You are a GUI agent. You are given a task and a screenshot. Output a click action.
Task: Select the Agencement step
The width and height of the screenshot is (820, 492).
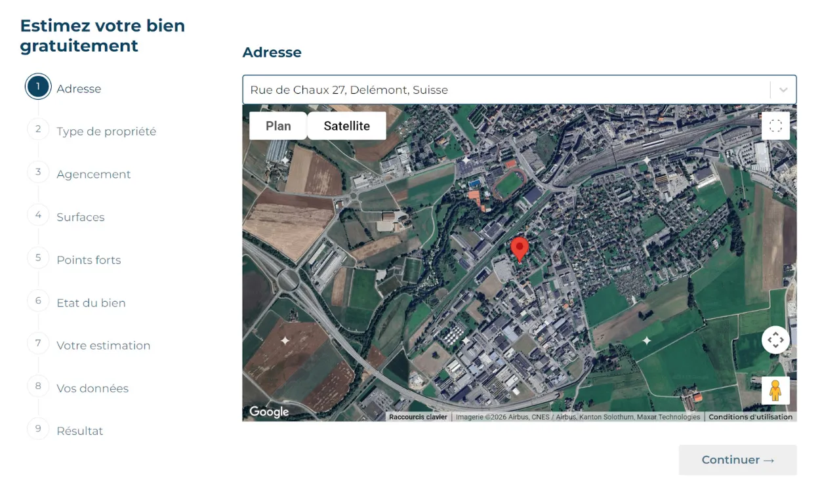(x=37, y=172)
